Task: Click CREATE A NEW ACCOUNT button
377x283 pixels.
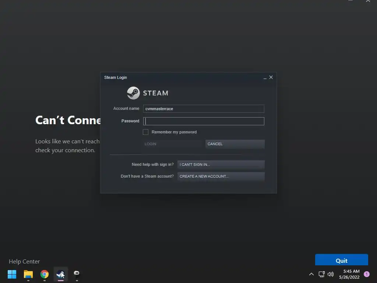Action: coord(221,177)
